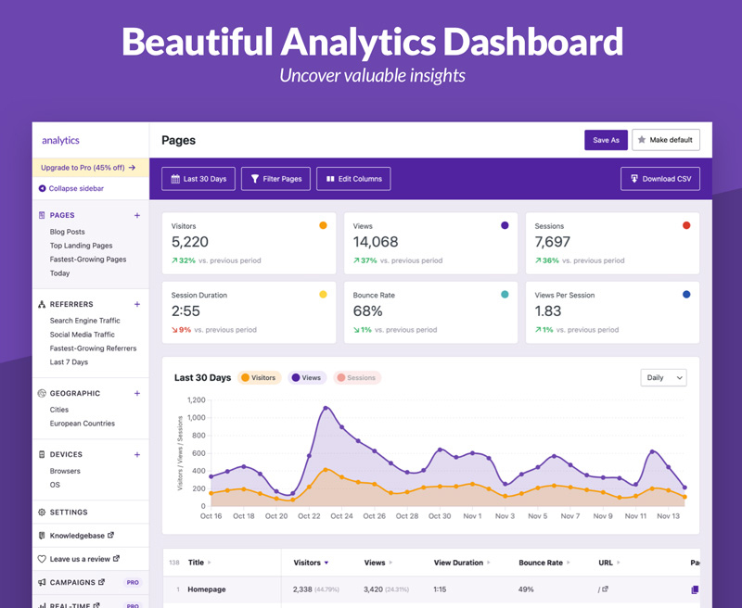Open the Daily interval dropdown
The image size is (742, 608).
click(x=663, y=378)
